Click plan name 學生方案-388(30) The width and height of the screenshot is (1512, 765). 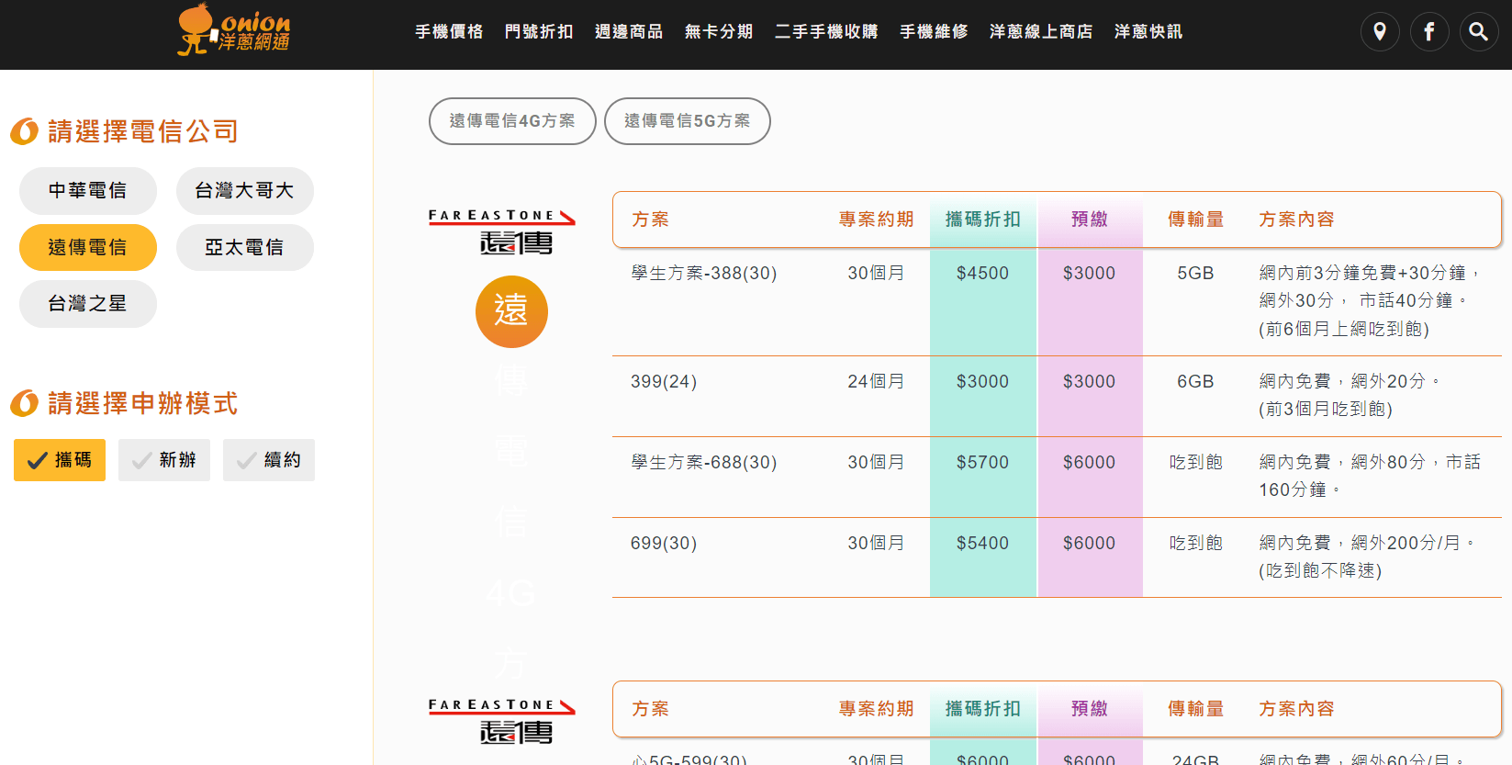point(704,274)
